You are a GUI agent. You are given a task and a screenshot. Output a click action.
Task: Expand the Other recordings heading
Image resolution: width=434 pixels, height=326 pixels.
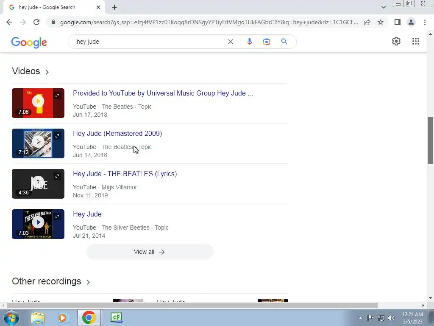tap(51, 281)
